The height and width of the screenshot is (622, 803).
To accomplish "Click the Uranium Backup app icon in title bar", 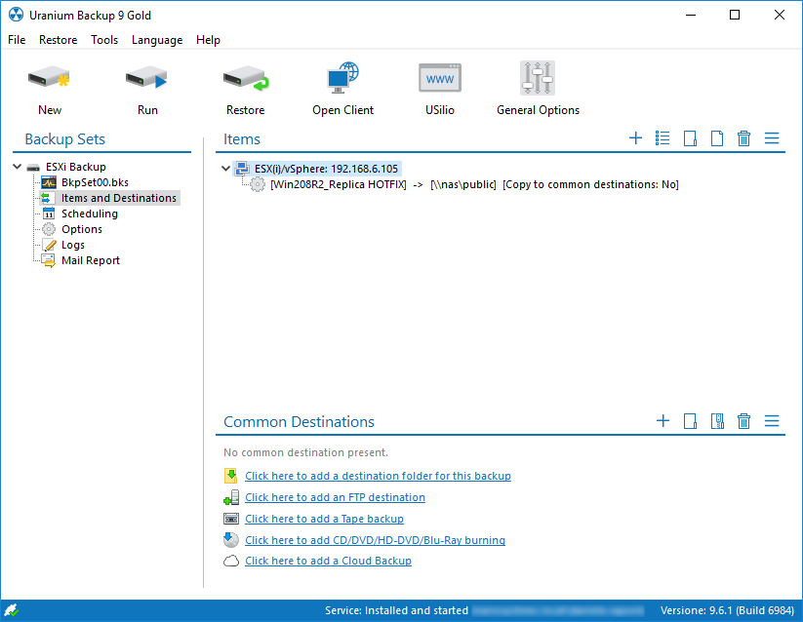I will (x=16, y=15).
